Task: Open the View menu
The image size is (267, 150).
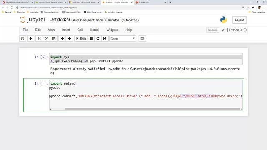Action: point(51,30)
